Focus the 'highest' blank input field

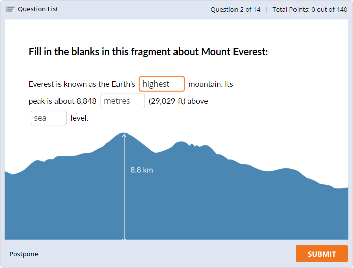tap(161, 84)
